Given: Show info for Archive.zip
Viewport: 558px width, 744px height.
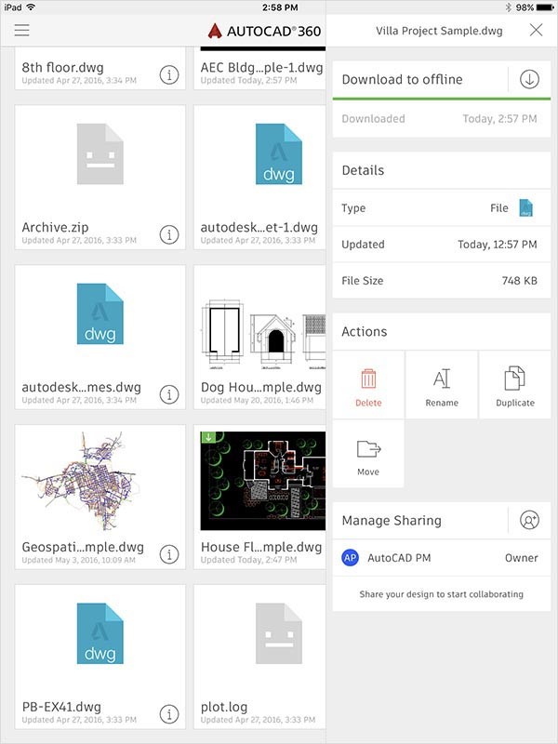Looking at the screenshot, I should [169, 234].
